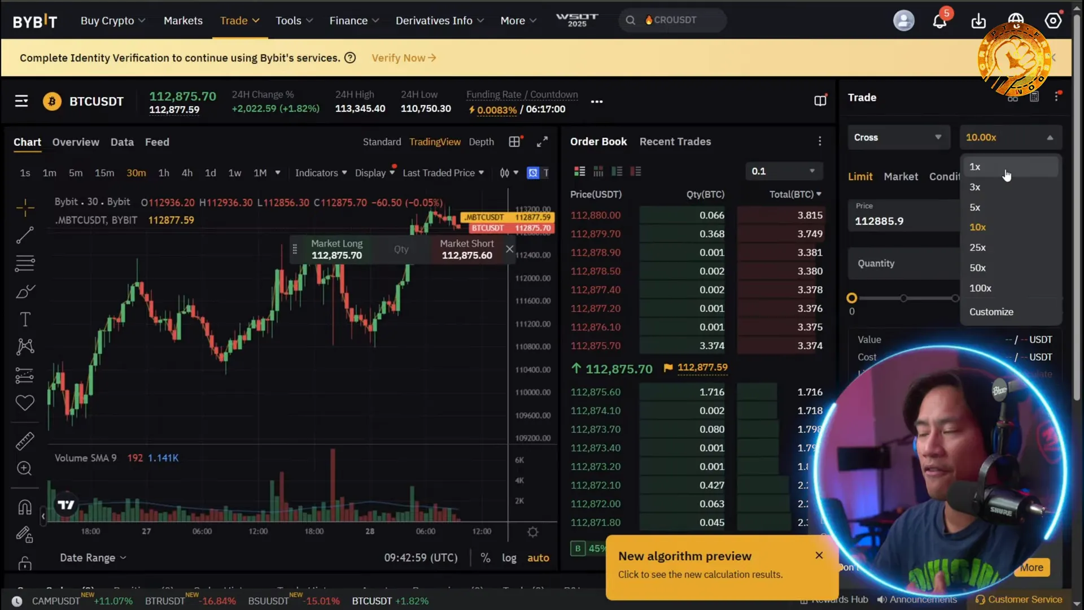This screenshot has height=610, width=1084.
Task: Click the trade panel calculator icon
Action: pos(1034,97)
